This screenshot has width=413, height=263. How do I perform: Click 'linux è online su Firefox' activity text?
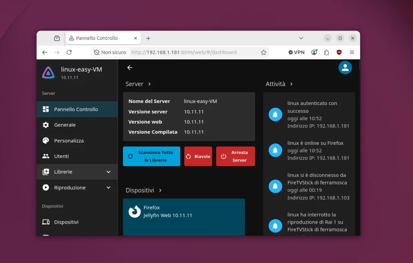coord(315,143)
